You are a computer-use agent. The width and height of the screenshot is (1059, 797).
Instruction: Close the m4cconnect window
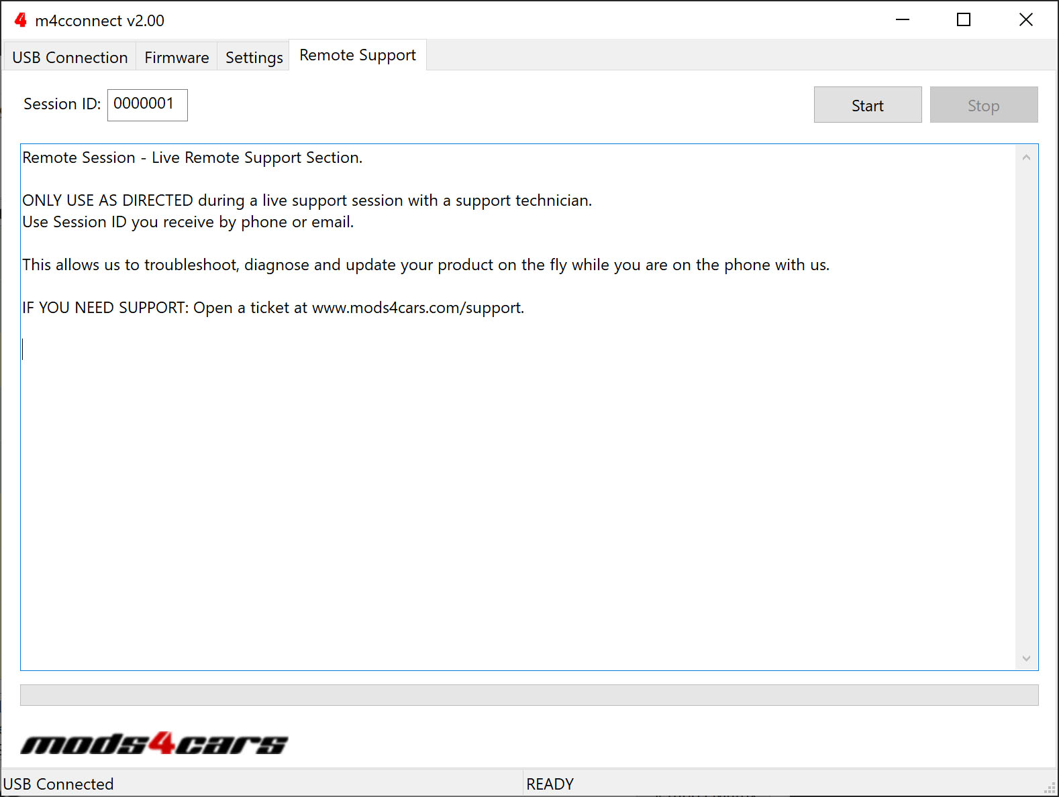1026,19
